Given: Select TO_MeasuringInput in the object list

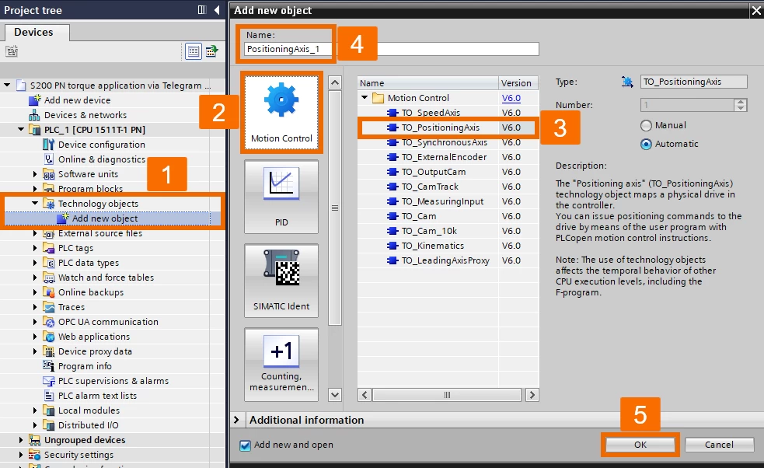Looking at the screenshot, I should pos(448,201).
